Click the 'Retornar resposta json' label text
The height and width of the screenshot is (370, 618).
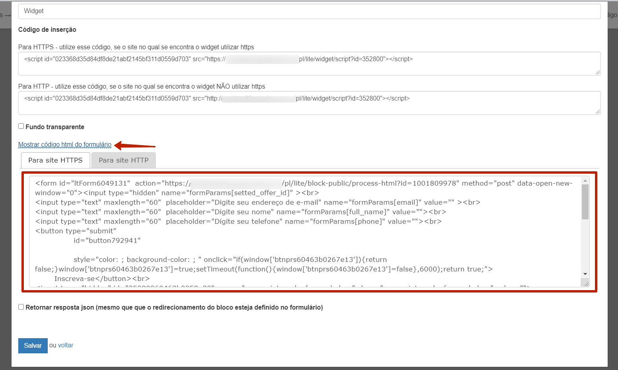point(174,308)
